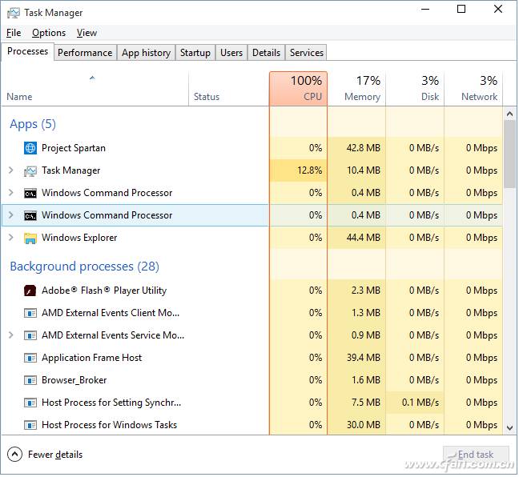This screenshot has width=519, height=477.
Task: Open the File menu
Action: tap(14, 33)
